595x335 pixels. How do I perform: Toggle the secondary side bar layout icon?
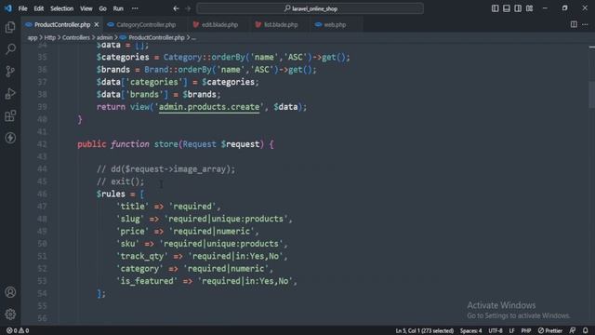coord(518,8)
